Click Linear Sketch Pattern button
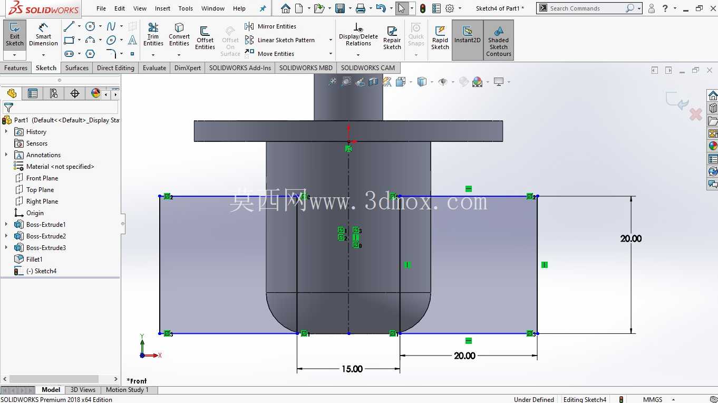The width and height of the screenshot is (718, 403). click(280, 40)
